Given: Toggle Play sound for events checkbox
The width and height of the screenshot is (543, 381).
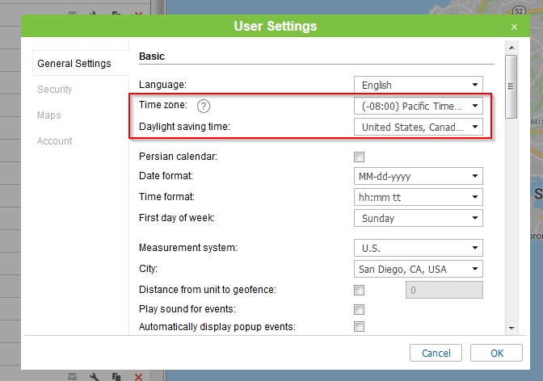Looking at the screenshot, I should [360, 310].
